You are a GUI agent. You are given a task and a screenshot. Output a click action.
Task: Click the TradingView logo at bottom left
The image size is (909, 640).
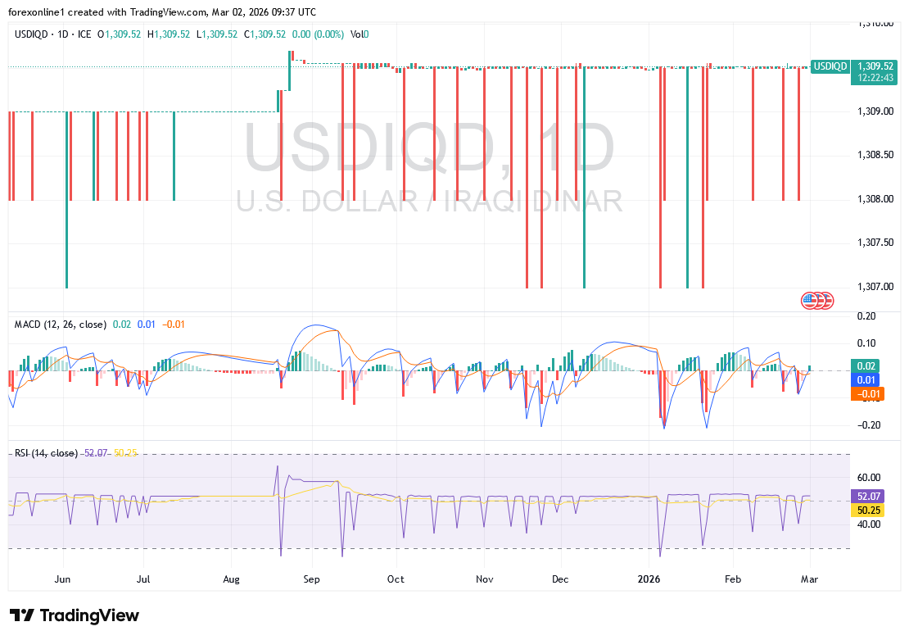point(74,615)
